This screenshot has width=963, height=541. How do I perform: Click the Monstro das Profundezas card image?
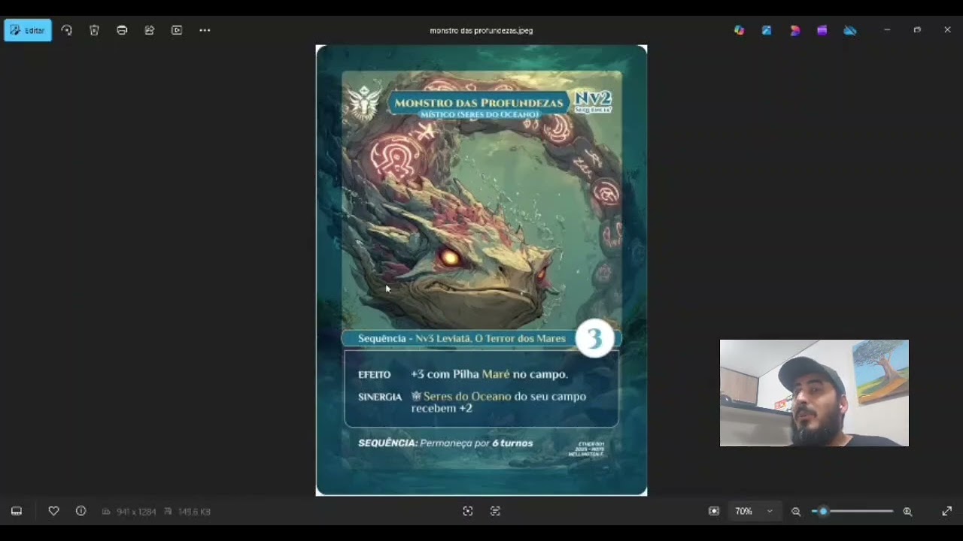click(481, 270)
